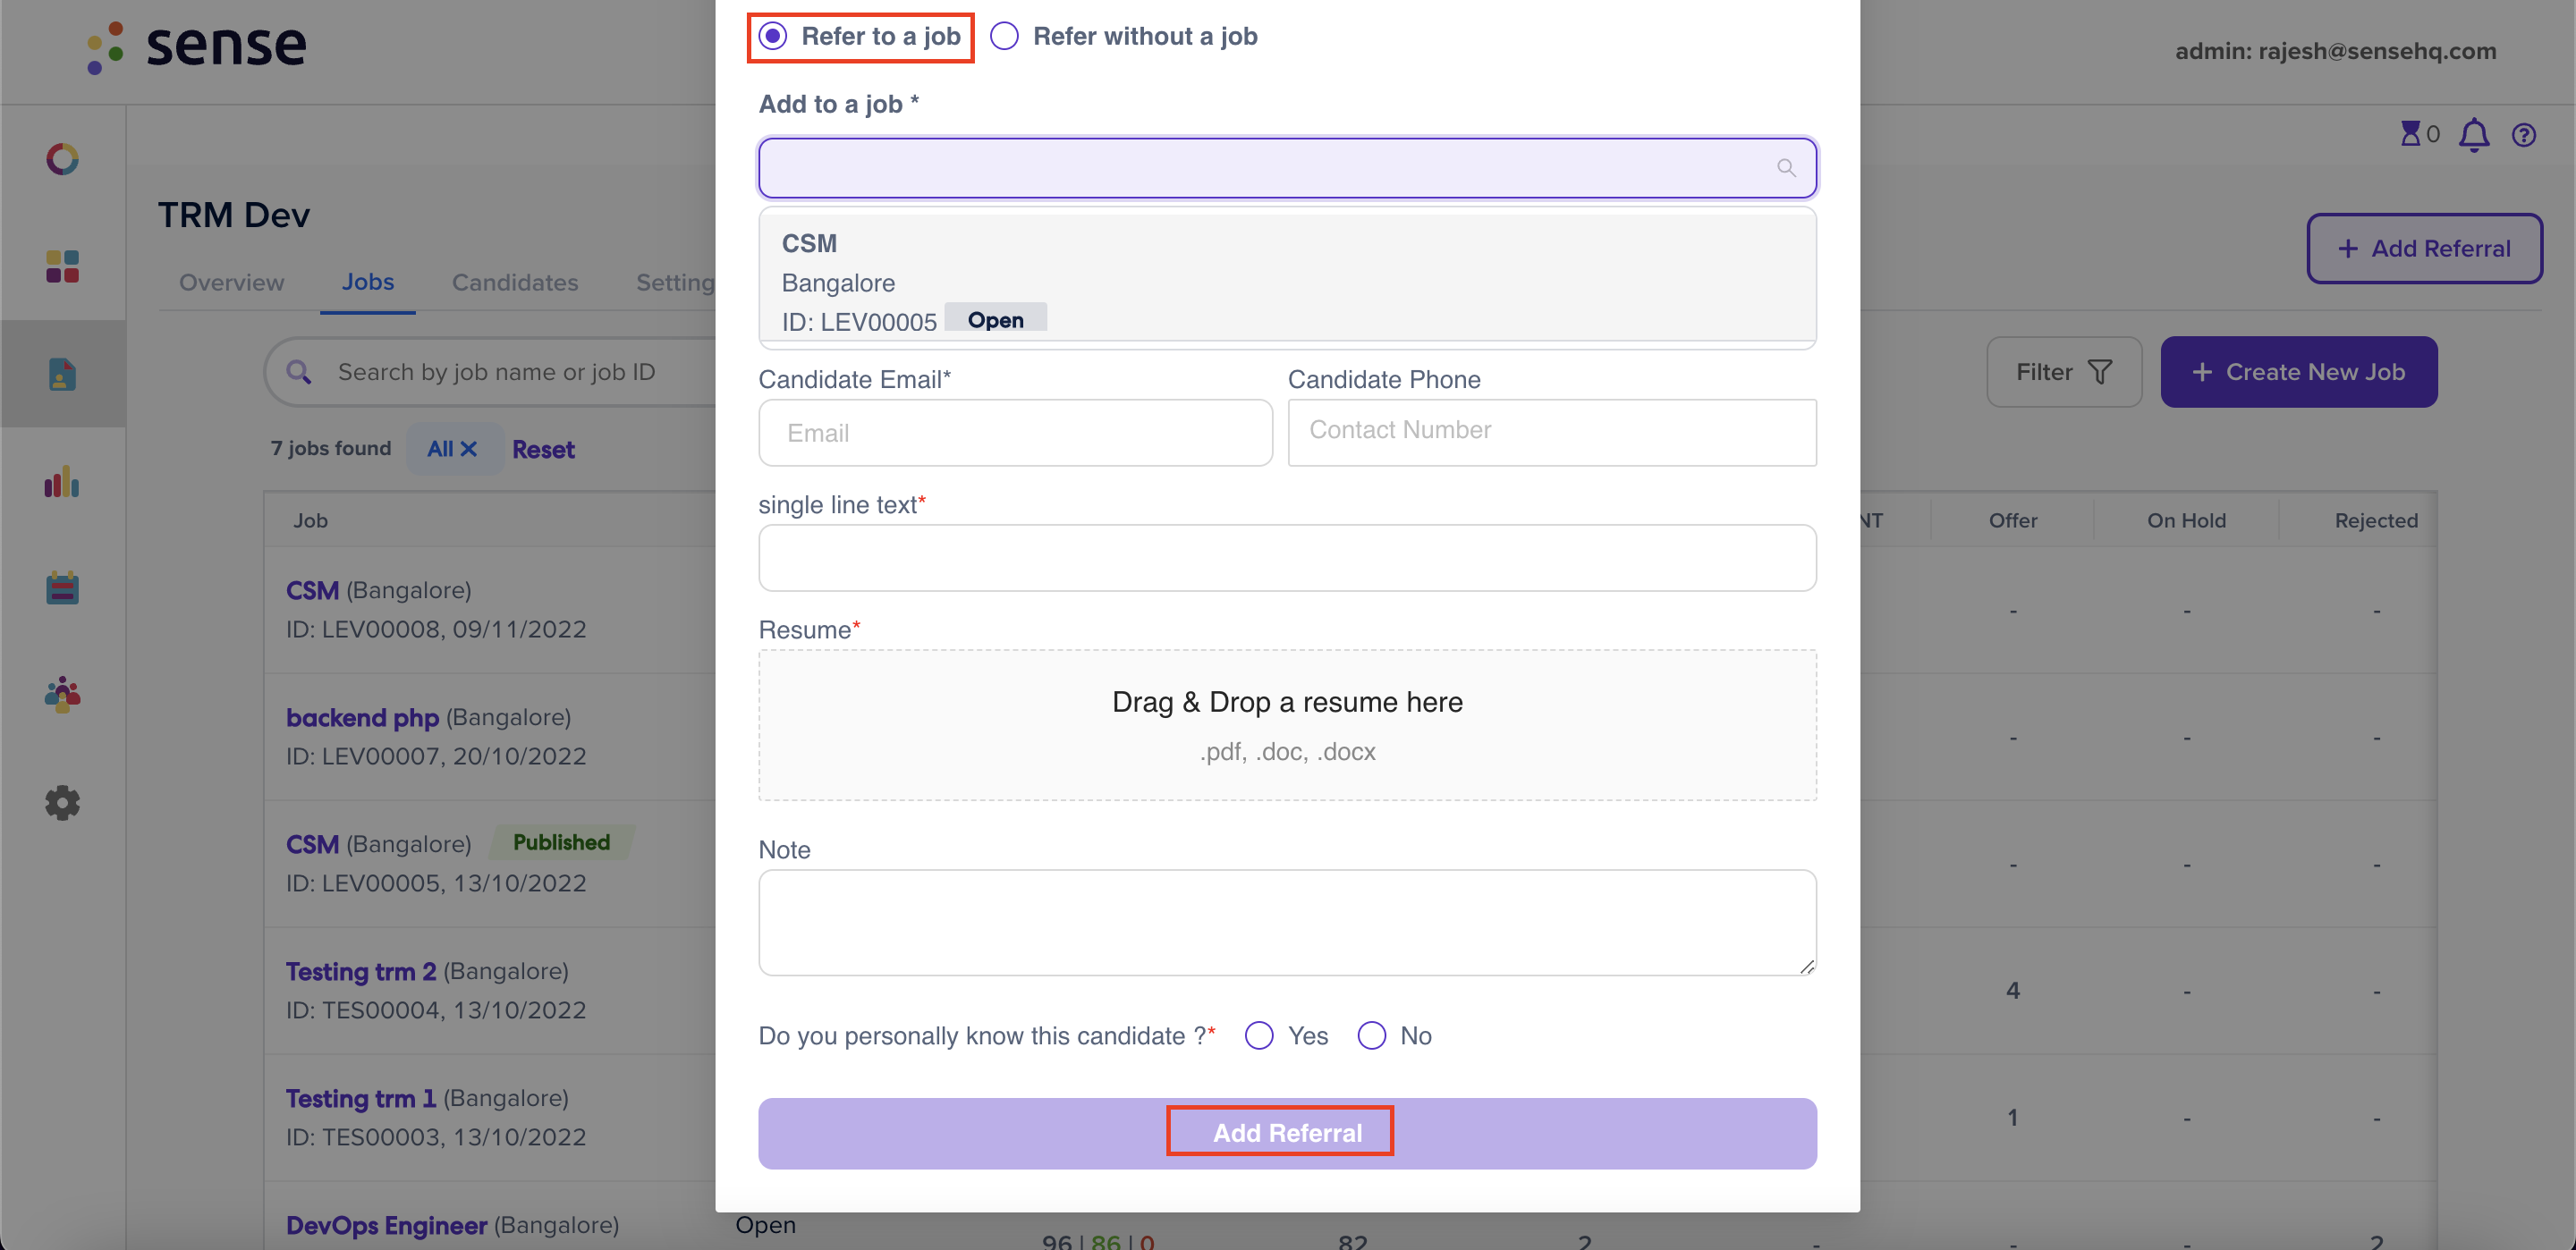2576x1250 pixels.
Task: Select the Refer to a job radio
Action: tap(772, 36)
